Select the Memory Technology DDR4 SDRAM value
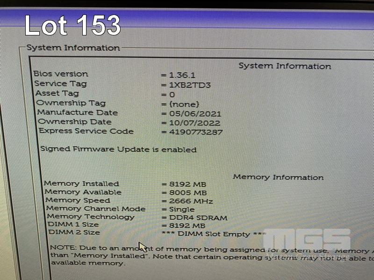Viewport: 374px width, 280px height. point(198,218)
